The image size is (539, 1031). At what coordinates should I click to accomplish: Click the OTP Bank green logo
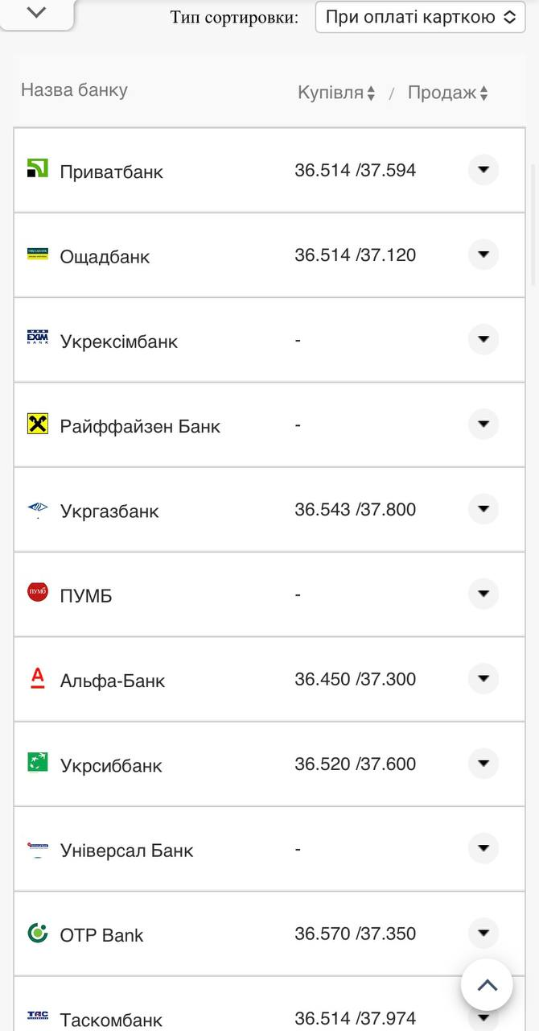(38, 933)
